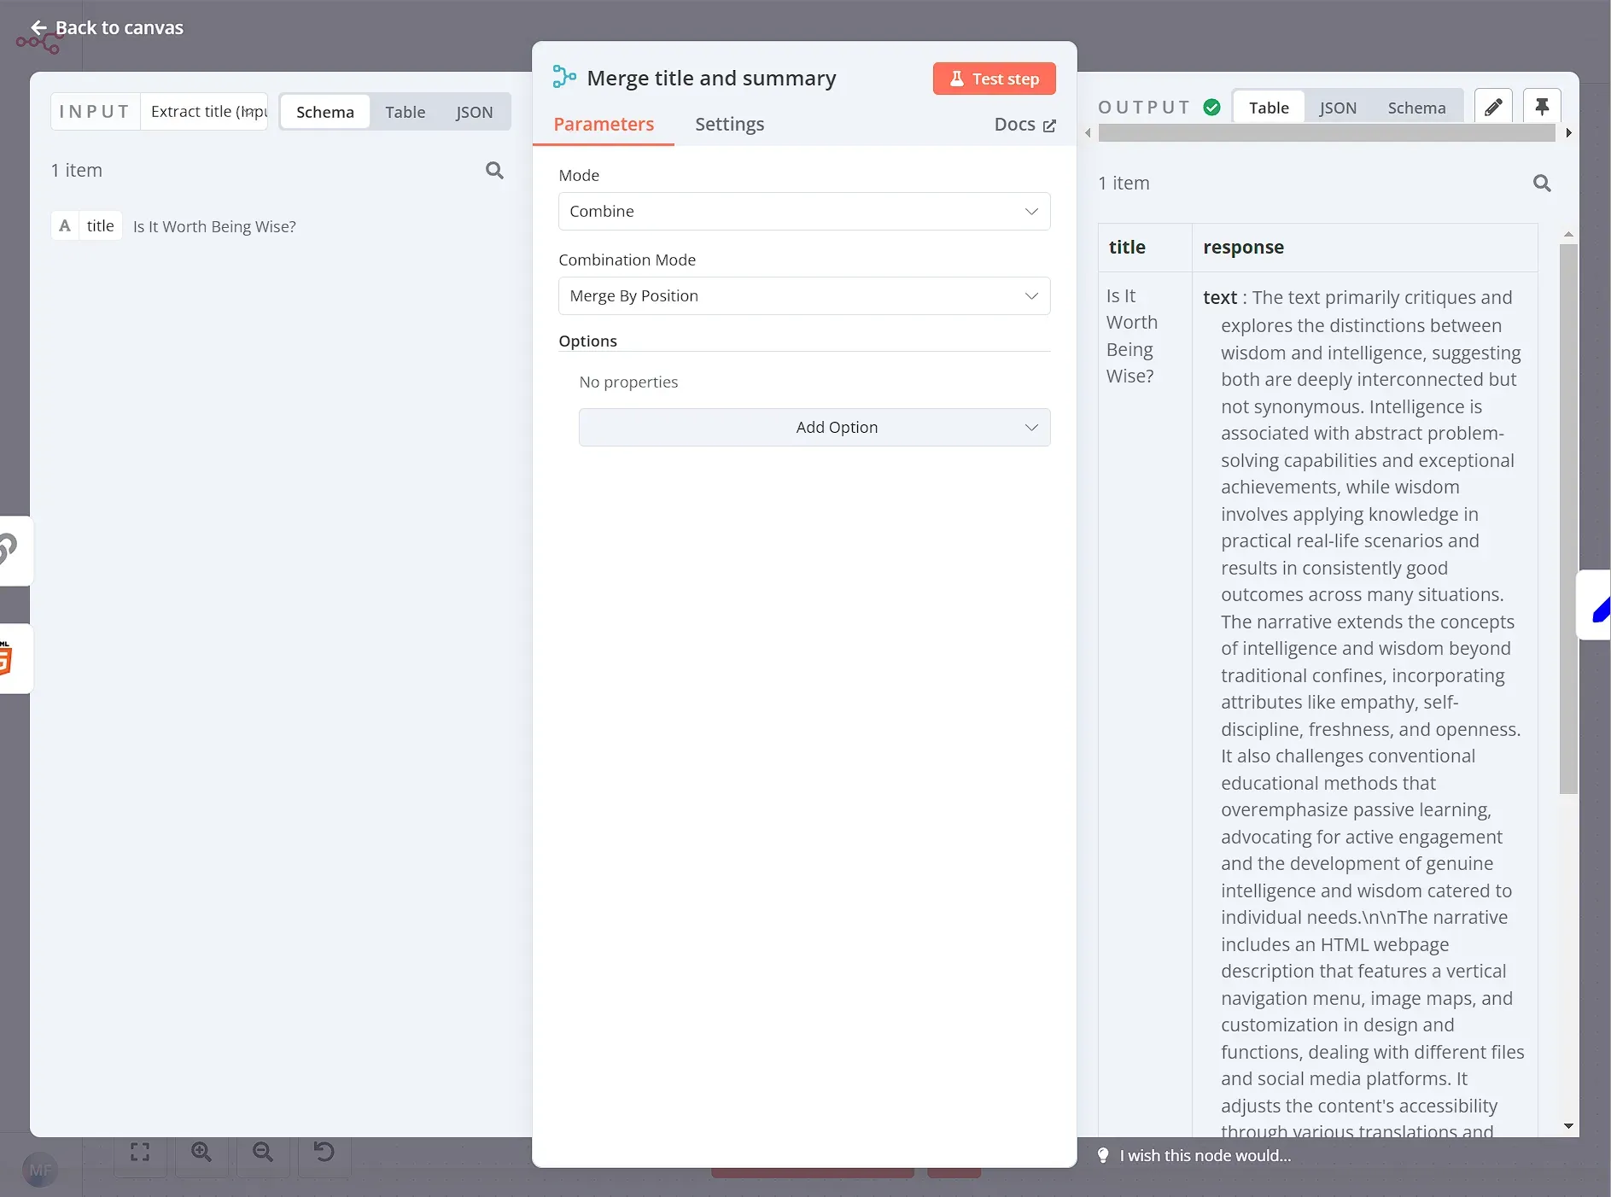Image resolution: width=1611 pixels, height=1197 pixels.
Task: Search the output panel with the magnifier icon
Action: [1542, 183]
